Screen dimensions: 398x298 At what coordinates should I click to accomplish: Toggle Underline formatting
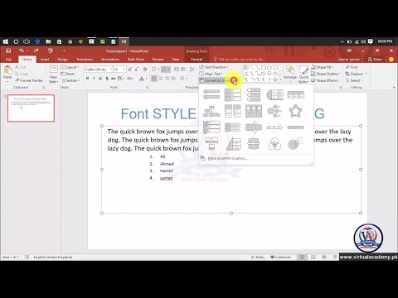click(100, 79)
